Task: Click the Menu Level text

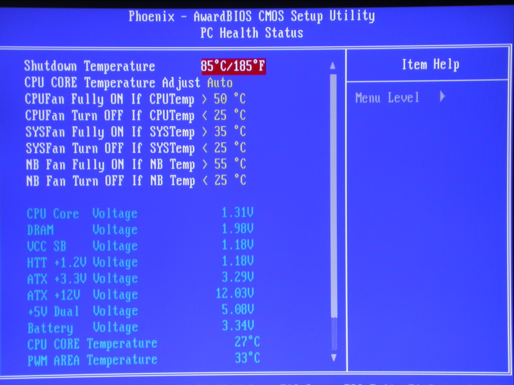Action: tap(387, 97)
